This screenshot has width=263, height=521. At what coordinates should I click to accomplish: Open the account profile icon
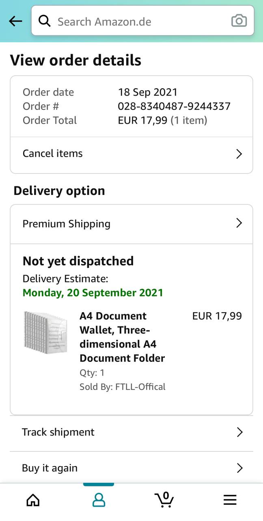[99, 500]
